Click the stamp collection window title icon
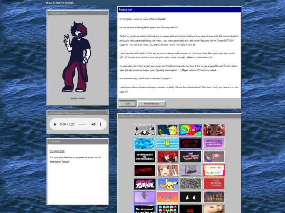The width and height of the screenshot is (285, 213). coord(120,116)
